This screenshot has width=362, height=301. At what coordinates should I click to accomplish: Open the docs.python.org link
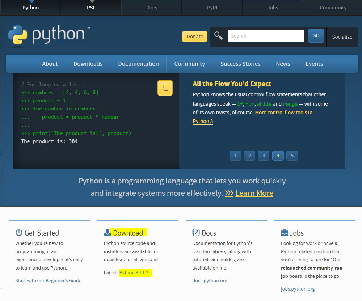210,280
